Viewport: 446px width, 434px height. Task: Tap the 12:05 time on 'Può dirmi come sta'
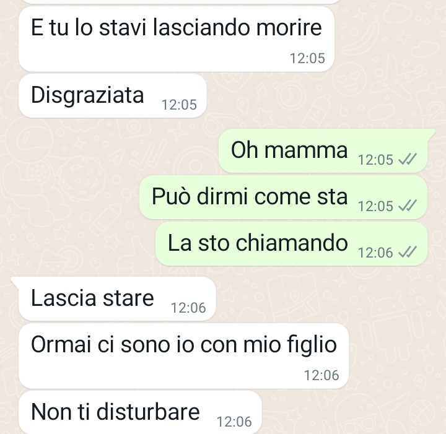(x=375, y=206)
